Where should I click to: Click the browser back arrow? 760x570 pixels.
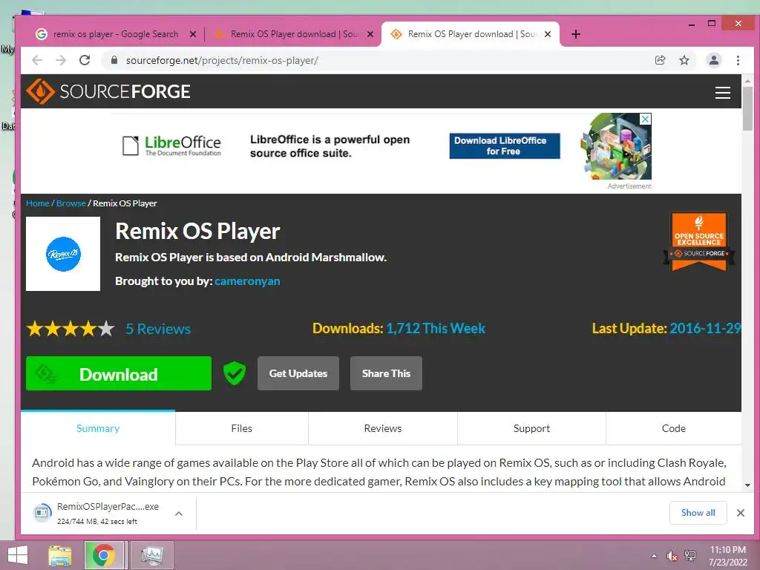pyautogui.click(x=37, y=60)
